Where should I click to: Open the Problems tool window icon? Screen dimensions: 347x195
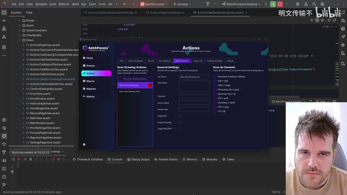[4, 177]
